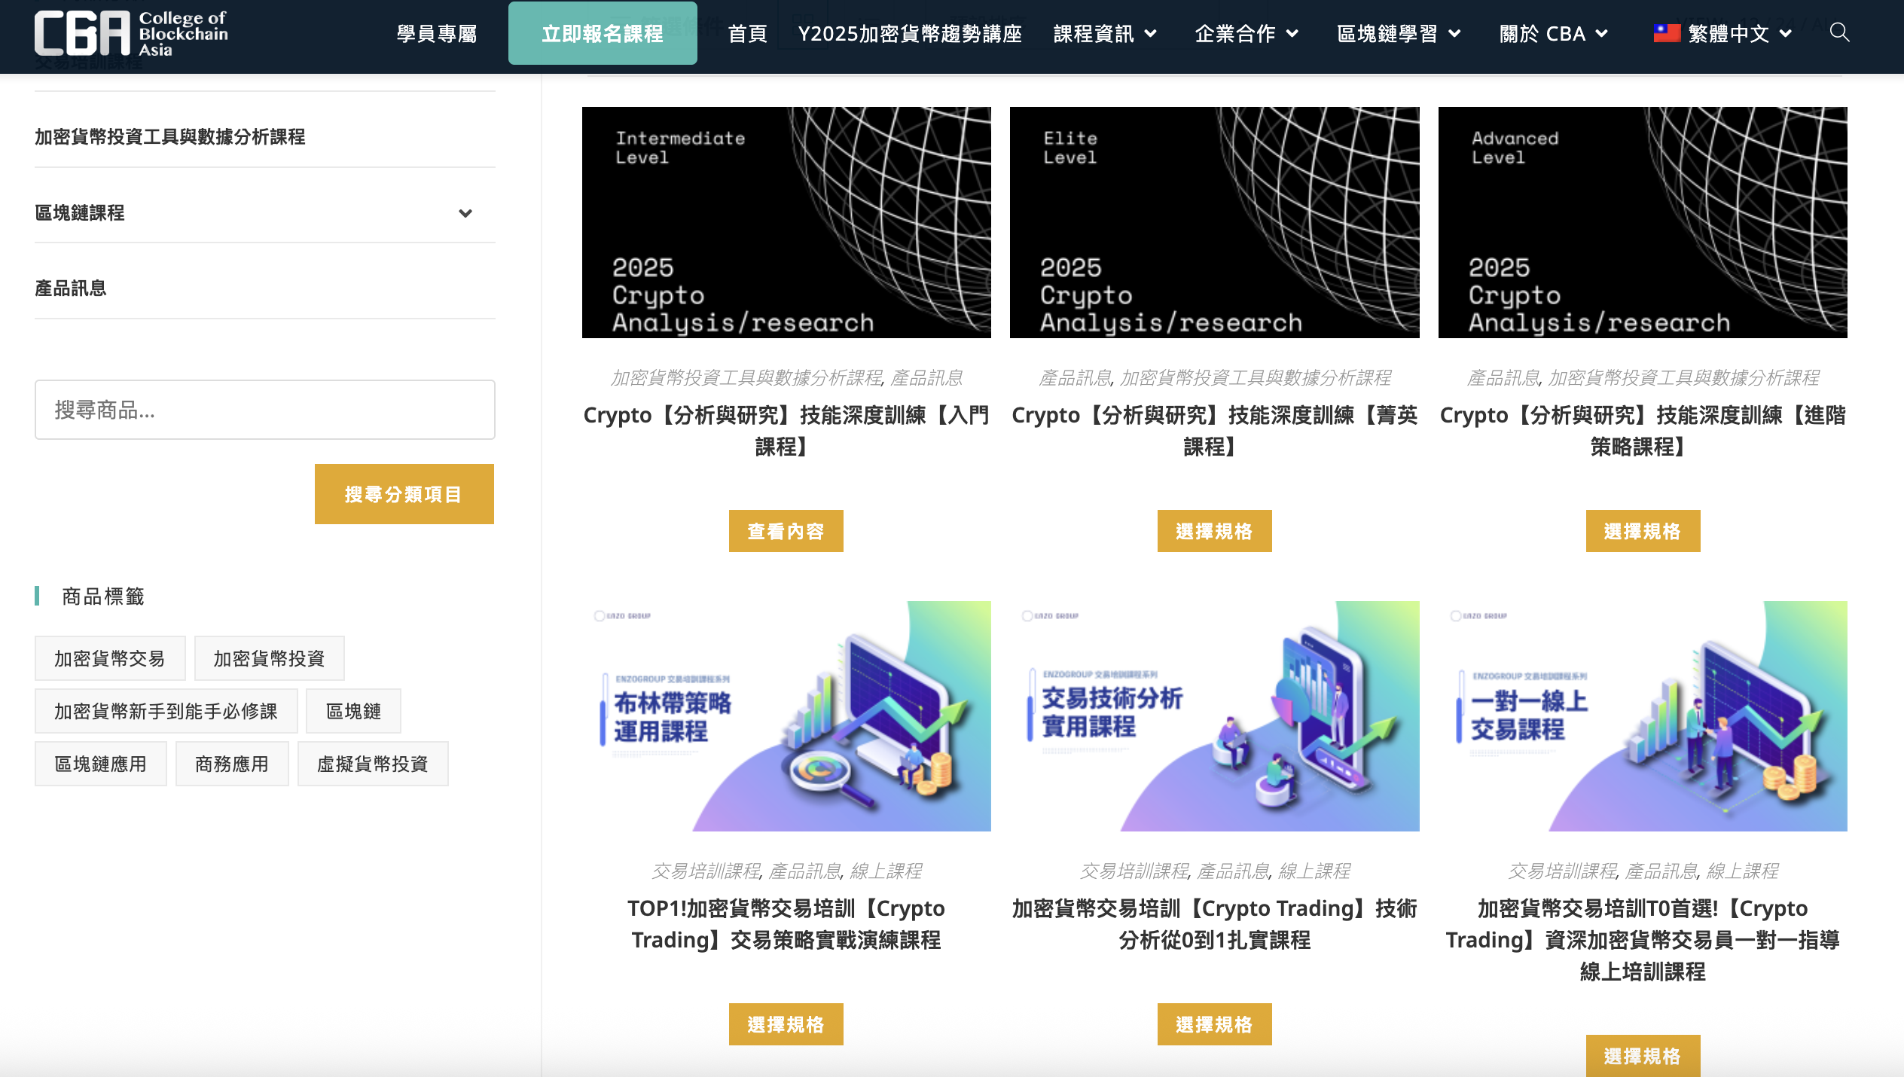Screen dimensions: 1904x1077
Task: Switch to the 首頁 menu item
Action: pos(747,33)
